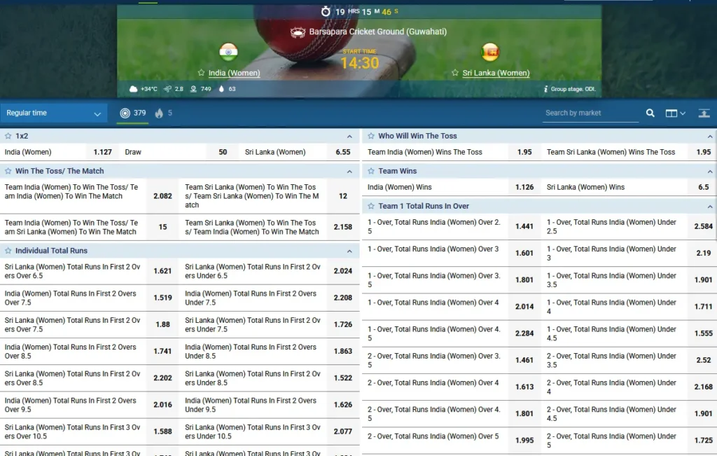The width and height of the screenshot is (717, 456).
Task: Click the green progress bar under the markets tab
Action: pyautogui.click(x=133, y=125)
